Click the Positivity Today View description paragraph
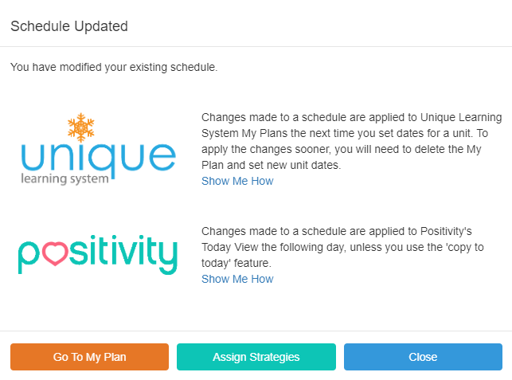Image resolution: width=512 pixels, height=380 pixels. 342,247
